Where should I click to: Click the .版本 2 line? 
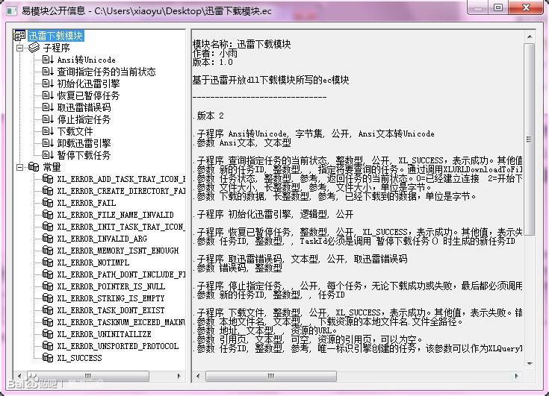[208, 116]
